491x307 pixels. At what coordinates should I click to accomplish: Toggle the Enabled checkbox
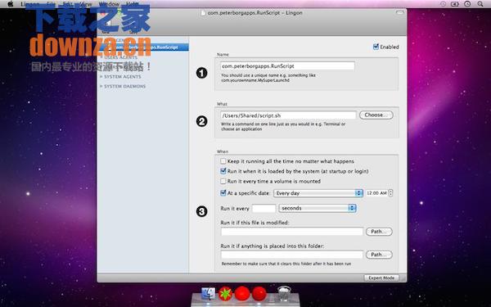click(x=376, y=47)
